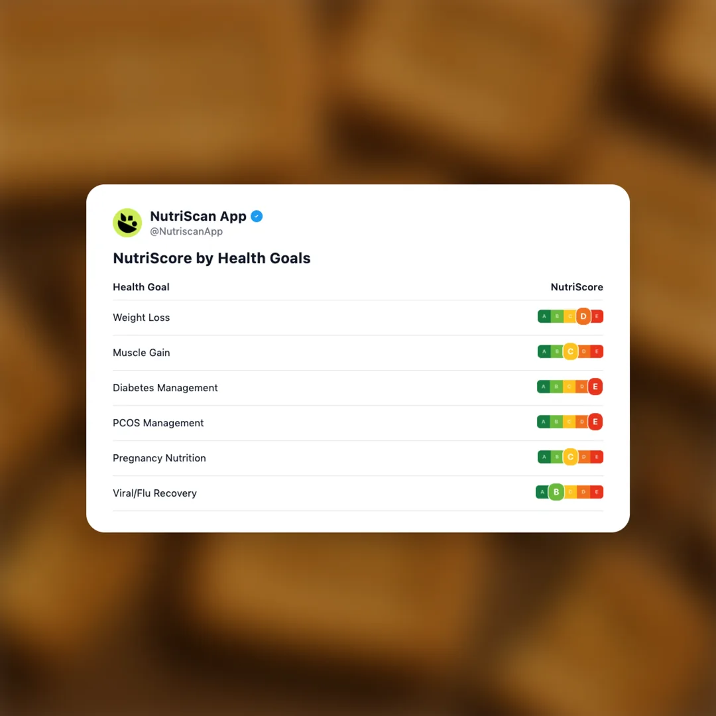Click the highlighted B badge for Viral/Flu Recovery
Viewport: 716px width, 716px height.
pyautogui.click(x=556, y=492)
